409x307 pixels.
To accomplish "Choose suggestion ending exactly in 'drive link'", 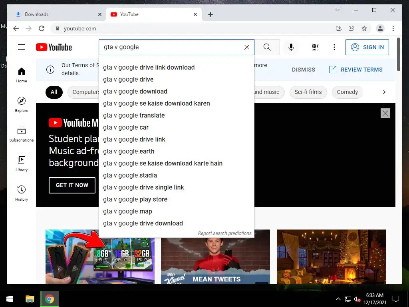I will coord(177,140).
